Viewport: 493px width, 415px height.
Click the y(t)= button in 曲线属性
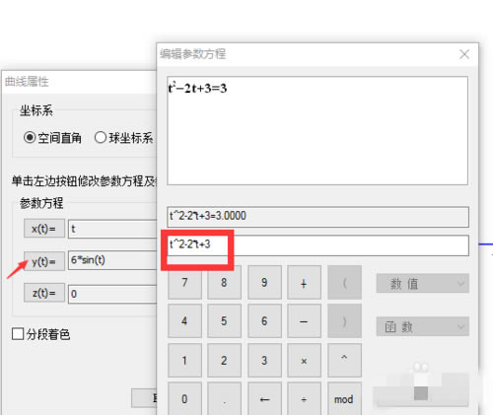44,261
